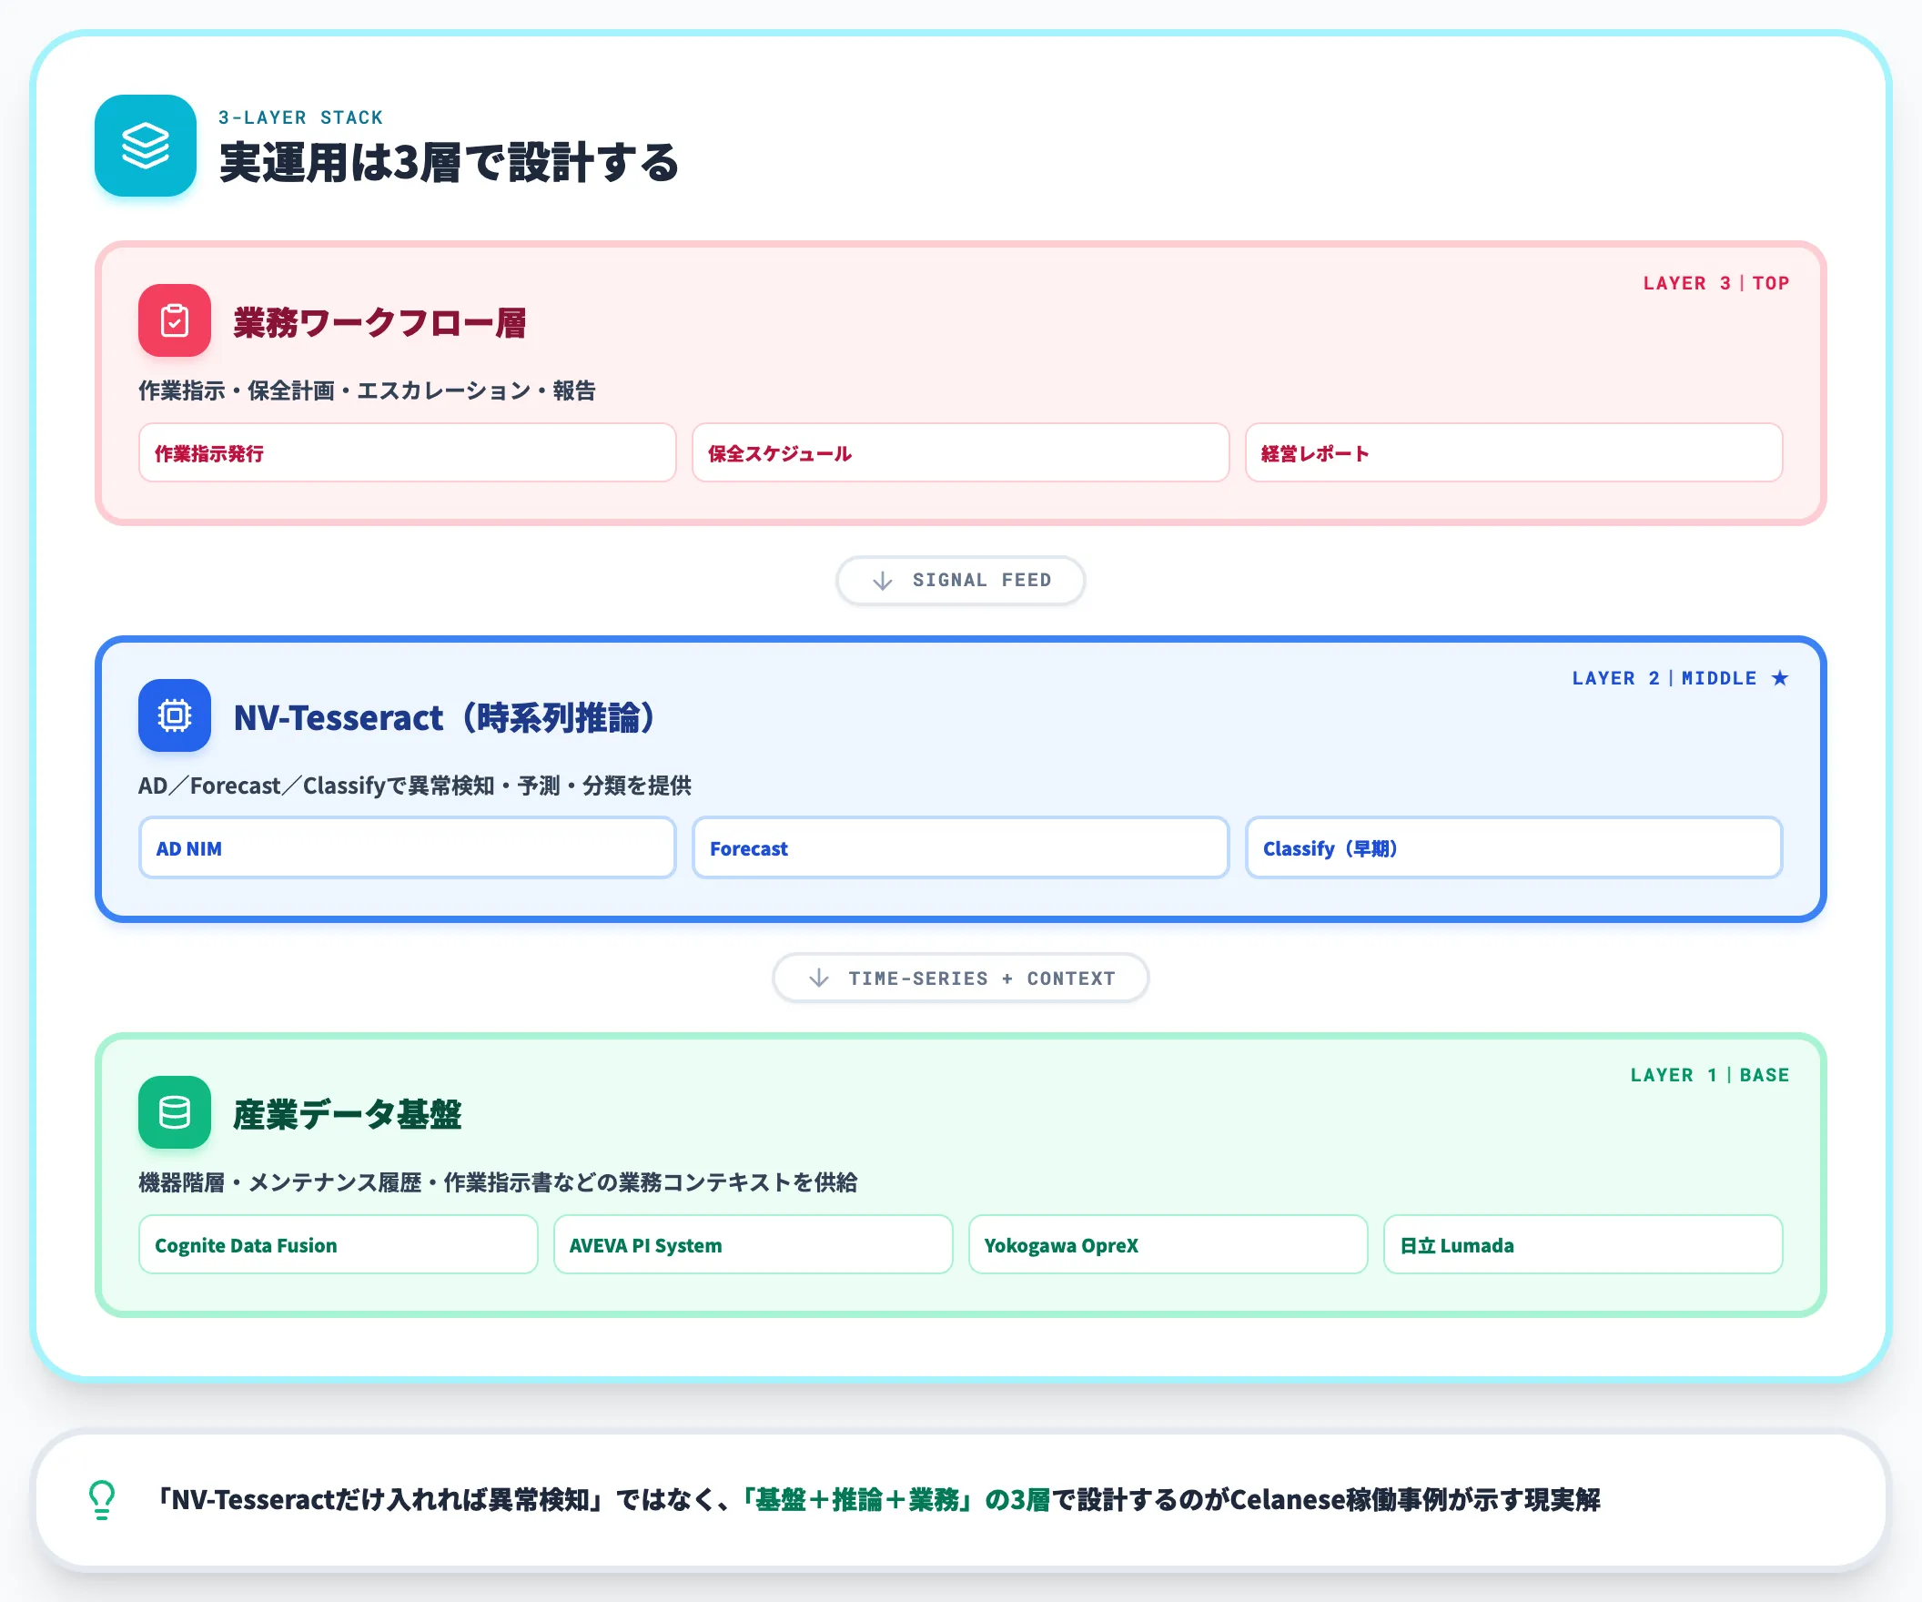This screenshot has width=1922, height=1602.
Task: Select the Classify（早期）chip
Action: 1513,848
